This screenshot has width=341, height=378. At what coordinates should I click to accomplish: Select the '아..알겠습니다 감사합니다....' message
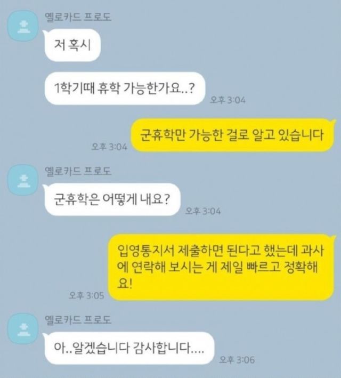click(129, 348)
